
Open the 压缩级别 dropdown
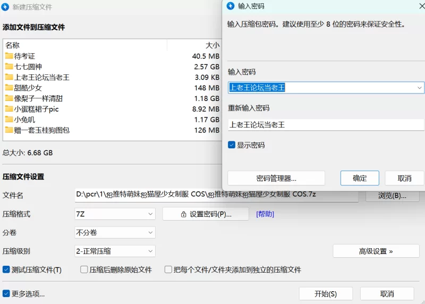115,251
